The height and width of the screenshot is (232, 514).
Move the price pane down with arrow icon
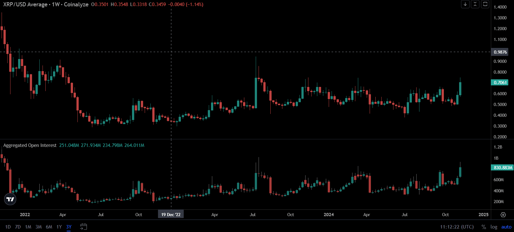tap(465, 4)
